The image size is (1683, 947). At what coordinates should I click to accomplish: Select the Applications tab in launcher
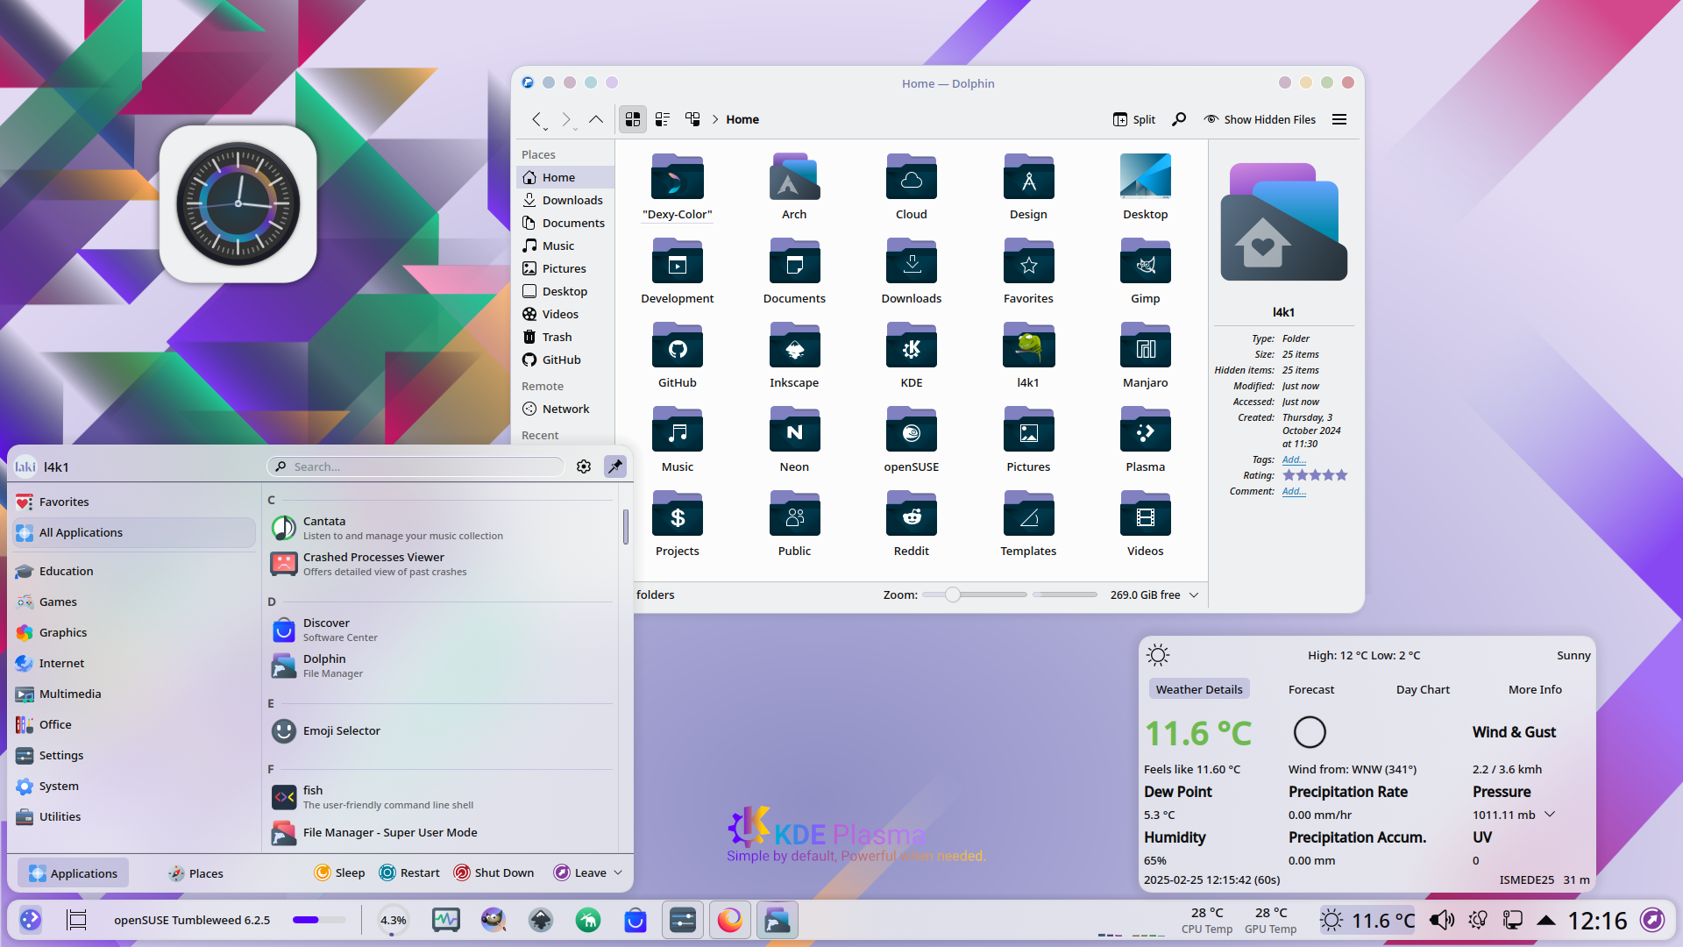click(74, 872)
